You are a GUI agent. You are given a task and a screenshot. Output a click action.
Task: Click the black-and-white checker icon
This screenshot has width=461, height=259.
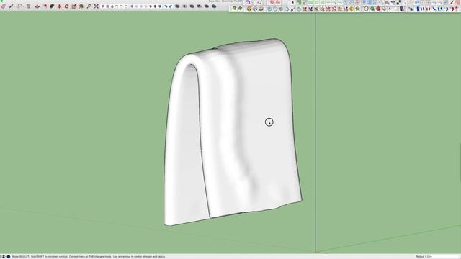coord(398,3)
